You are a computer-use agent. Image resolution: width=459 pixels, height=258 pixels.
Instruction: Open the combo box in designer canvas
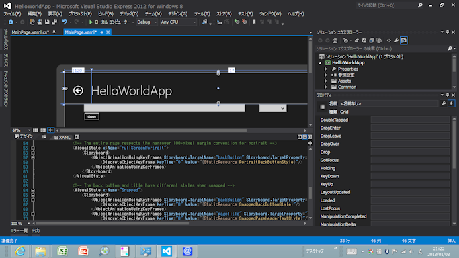coord(273,108)
